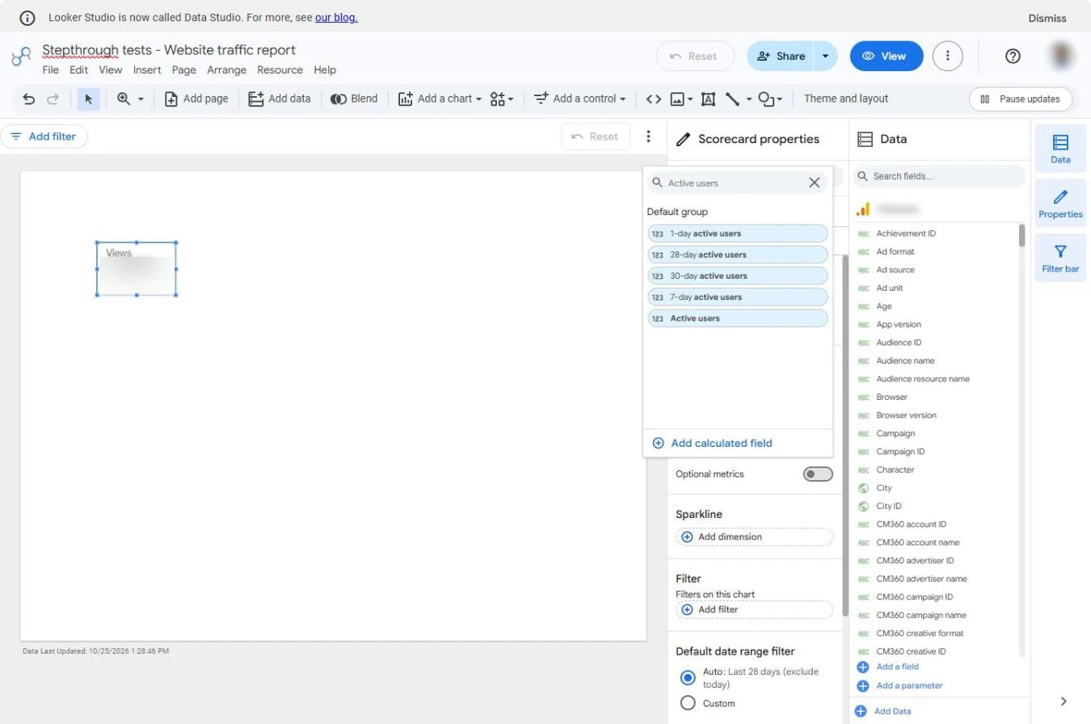This screenshot has width=1091, height=724.
Task: Select the Views scorecard on the canvas
Action: coord(137,269)
